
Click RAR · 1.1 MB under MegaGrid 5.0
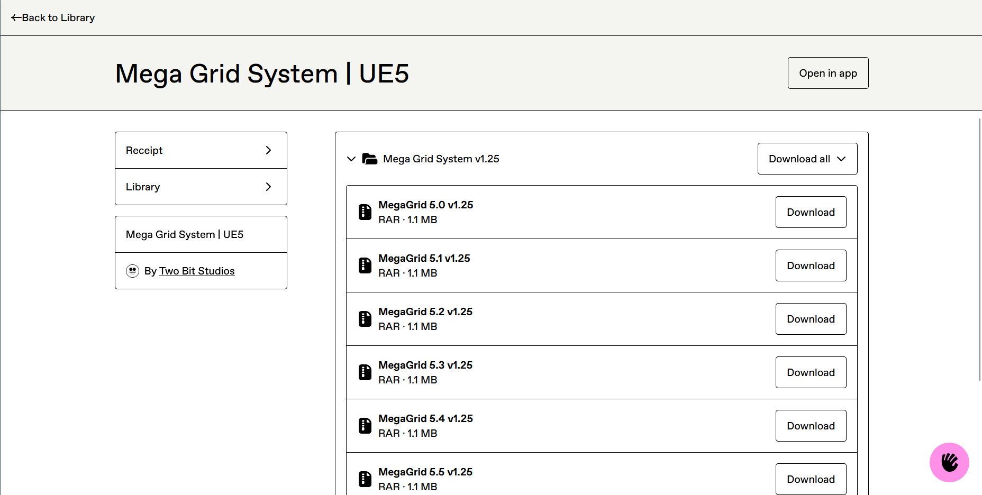tap(407, 219)
